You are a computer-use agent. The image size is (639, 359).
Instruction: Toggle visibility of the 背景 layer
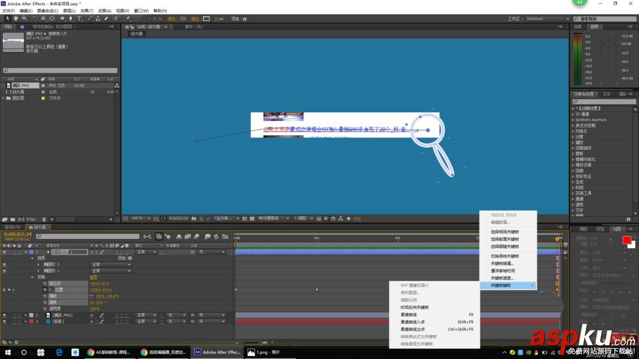5,321
